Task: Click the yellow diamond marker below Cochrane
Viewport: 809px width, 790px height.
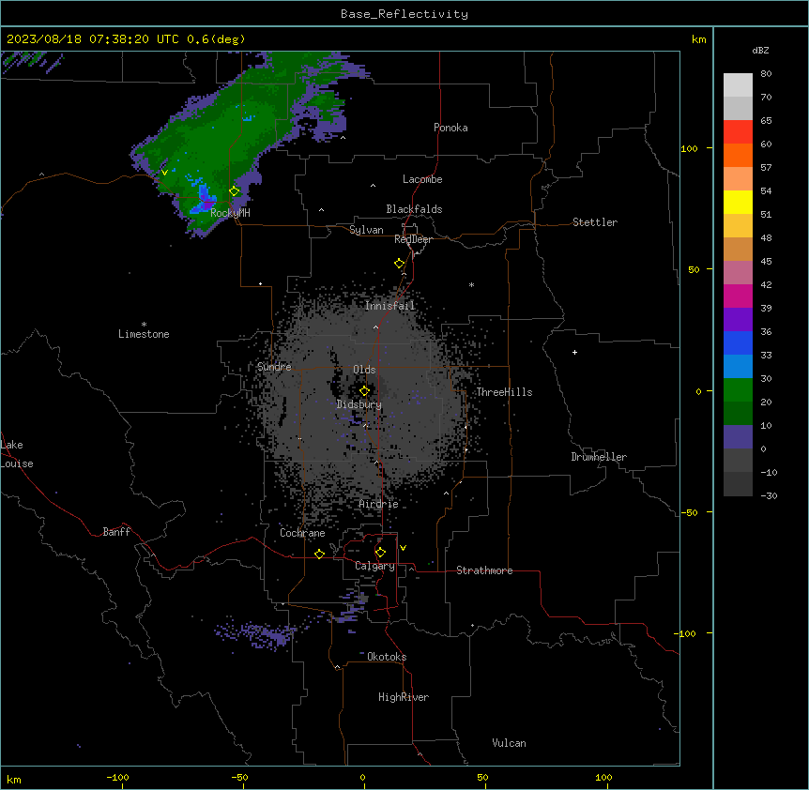Action: [x=319, y=554]
